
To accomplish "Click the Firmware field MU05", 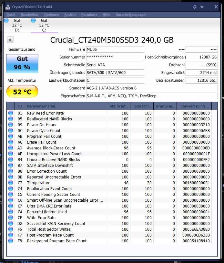I will click(x=115, y=49).
